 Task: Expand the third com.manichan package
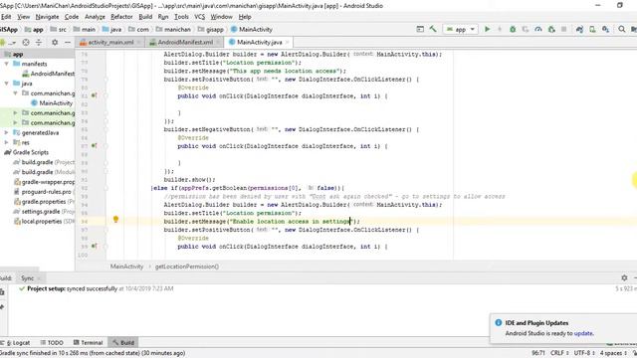[x=16, y=122]
